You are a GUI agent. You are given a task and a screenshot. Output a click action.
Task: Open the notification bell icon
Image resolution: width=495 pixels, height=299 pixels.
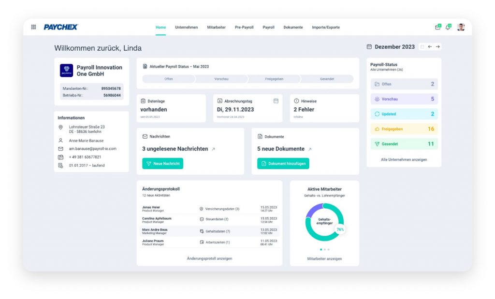pyautogui.click(x=448, y=27)
